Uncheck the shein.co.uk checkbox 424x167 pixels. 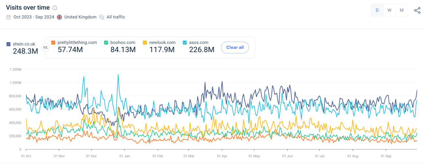[x=9, y=44]
